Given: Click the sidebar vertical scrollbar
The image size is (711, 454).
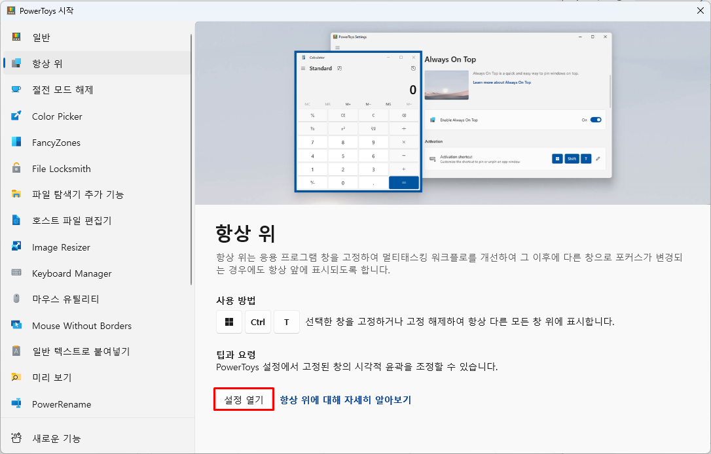Looking at the screenshot, I should pos(191,160).
